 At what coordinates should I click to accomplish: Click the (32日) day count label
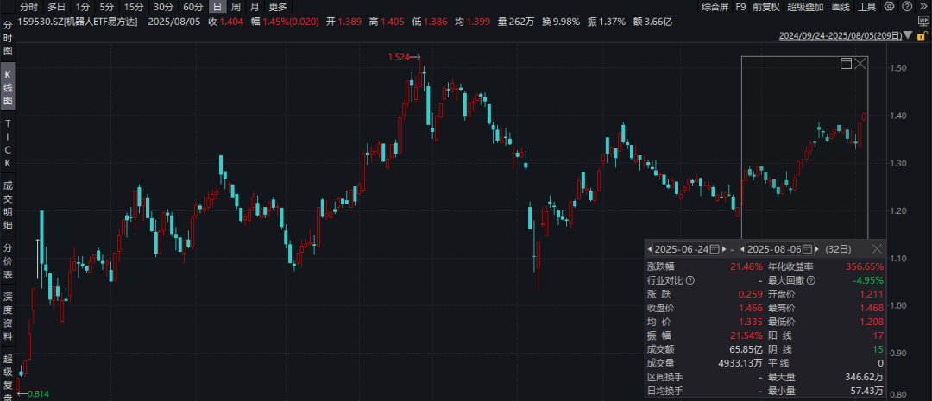839,249
